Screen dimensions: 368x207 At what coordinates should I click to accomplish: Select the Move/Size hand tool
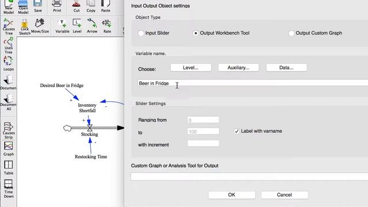click(x=40, y=26)
